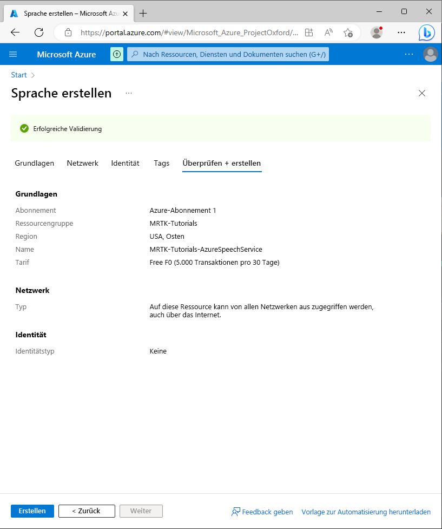Select the value Azure-Abonnement 1
This screenshot has width=442, height=529.
[x=183, y=211]
